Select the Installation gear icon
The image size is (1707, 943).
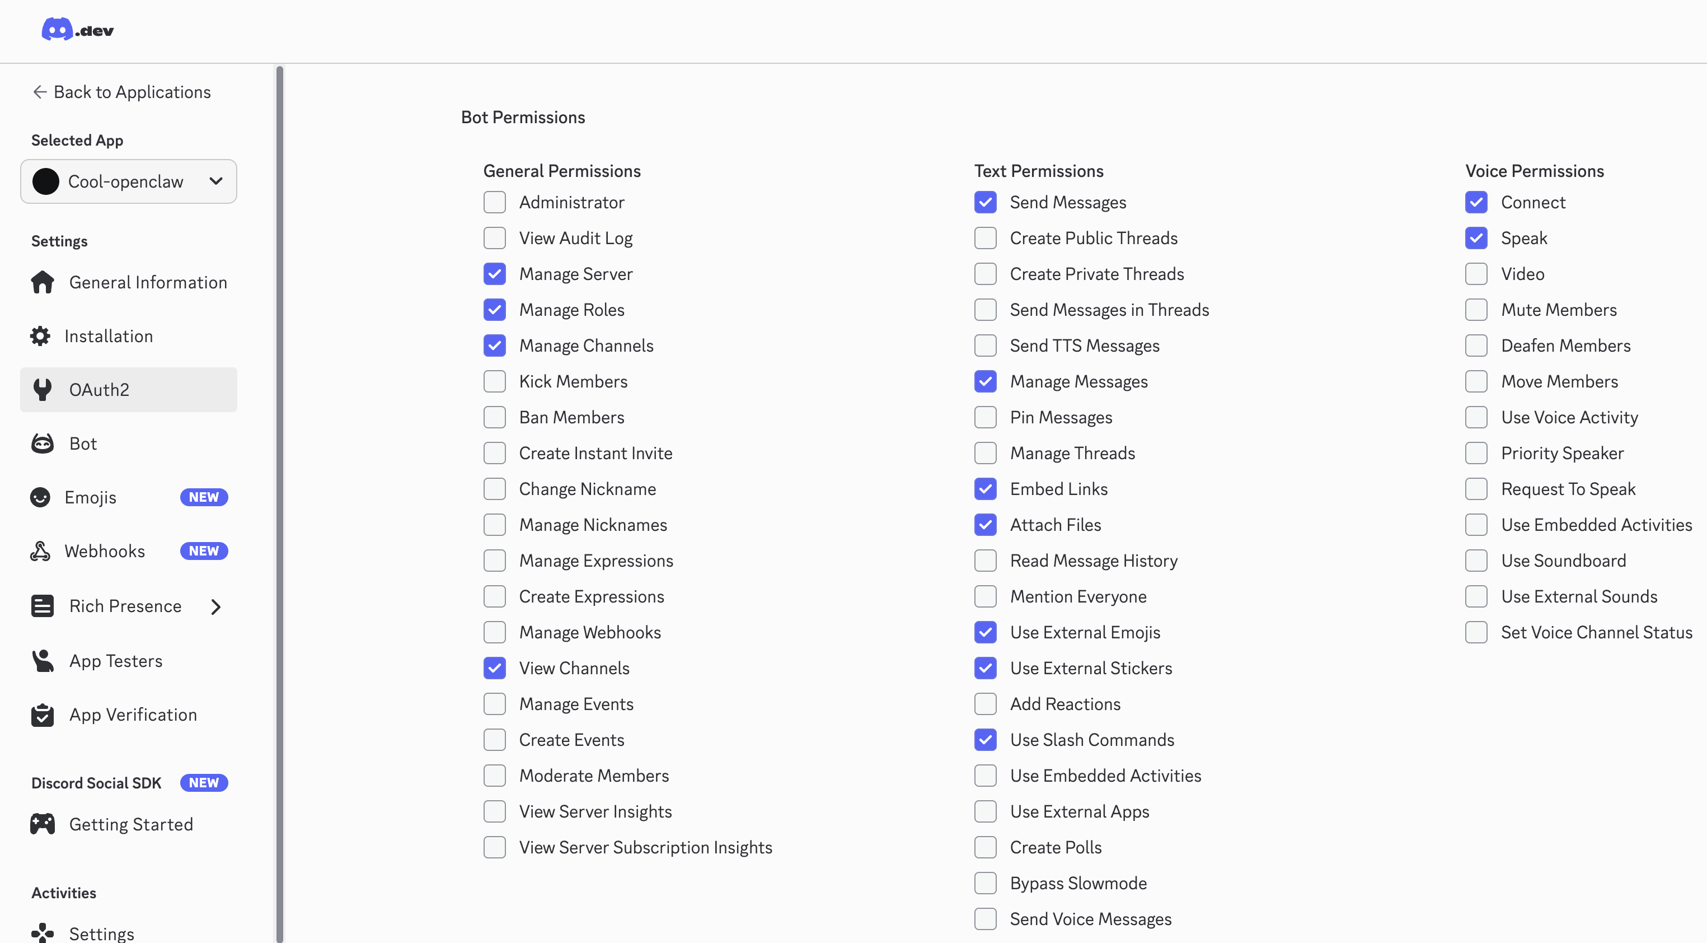pos(40,336)
